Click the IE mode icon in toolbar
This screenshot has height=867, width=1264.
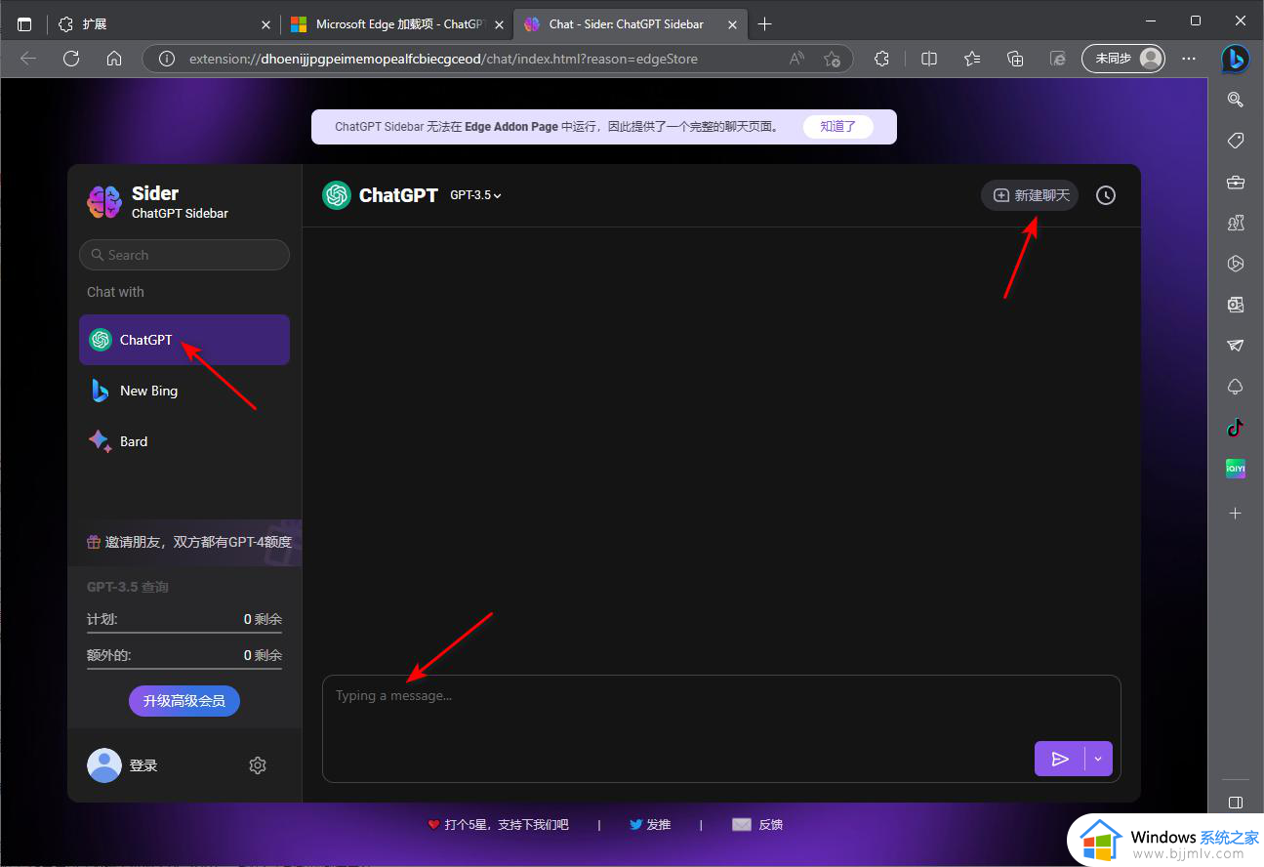pos(1058,59)
